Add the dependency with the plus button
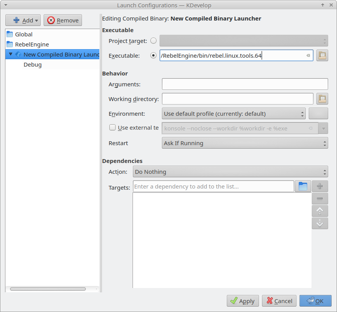This screenshot has height=312, width=337. (320, 186)
